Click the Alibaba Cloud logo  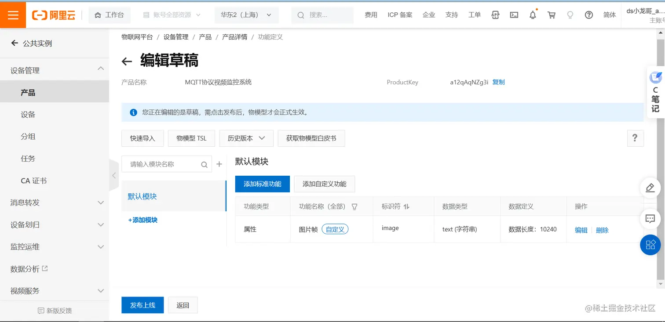click(x=54, y=15)
